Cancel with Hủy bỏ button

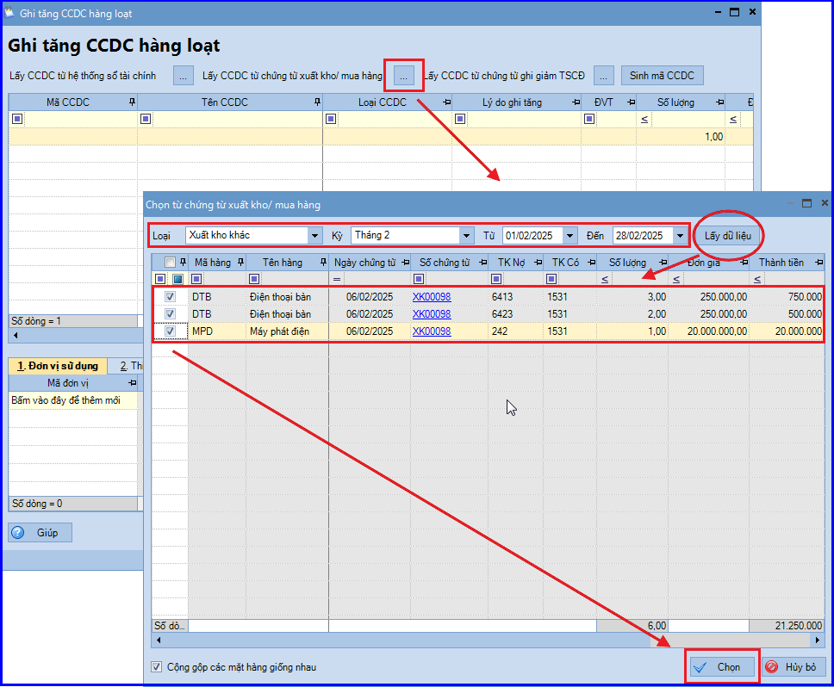point(793,667)
